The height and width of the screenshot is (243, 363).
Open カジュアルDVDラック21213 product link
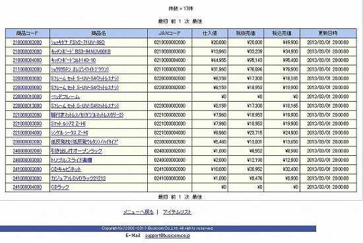click(x=79, y=178)
